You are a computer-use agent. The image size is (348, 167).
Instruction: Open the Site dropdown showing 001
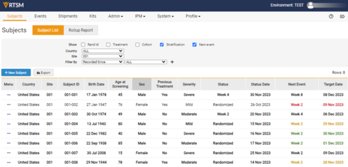103,56
